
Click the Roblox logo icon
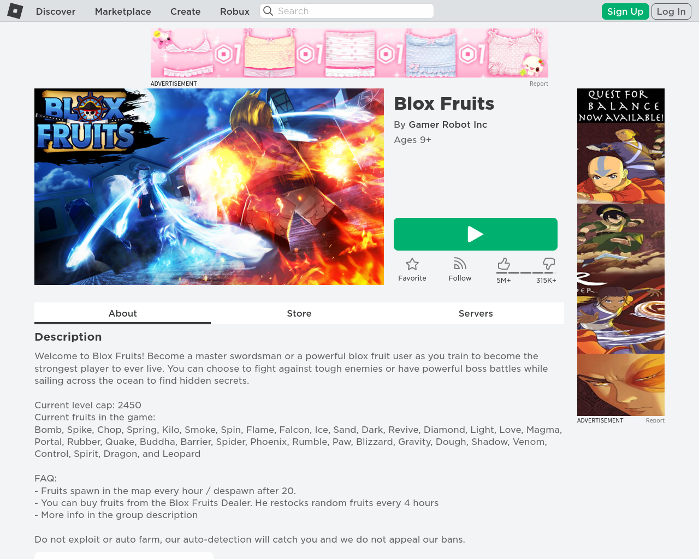pos(15,11)
